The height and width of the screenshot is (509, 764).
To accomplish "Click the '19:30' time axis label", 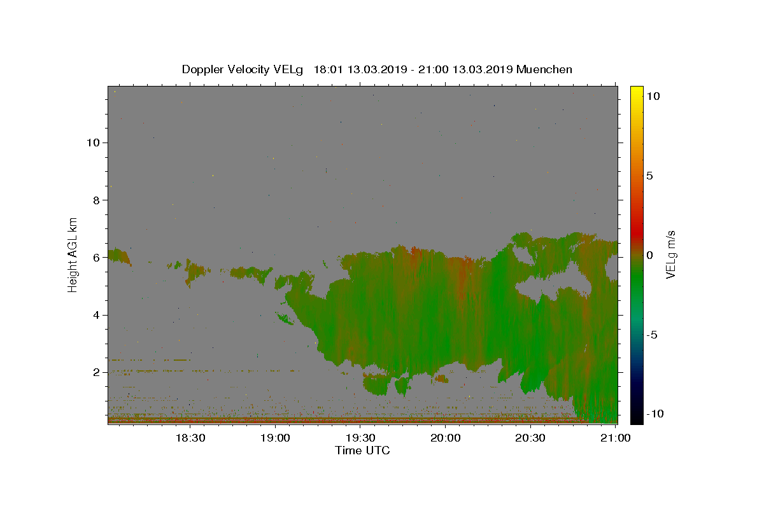I will (x=360, y=438).
